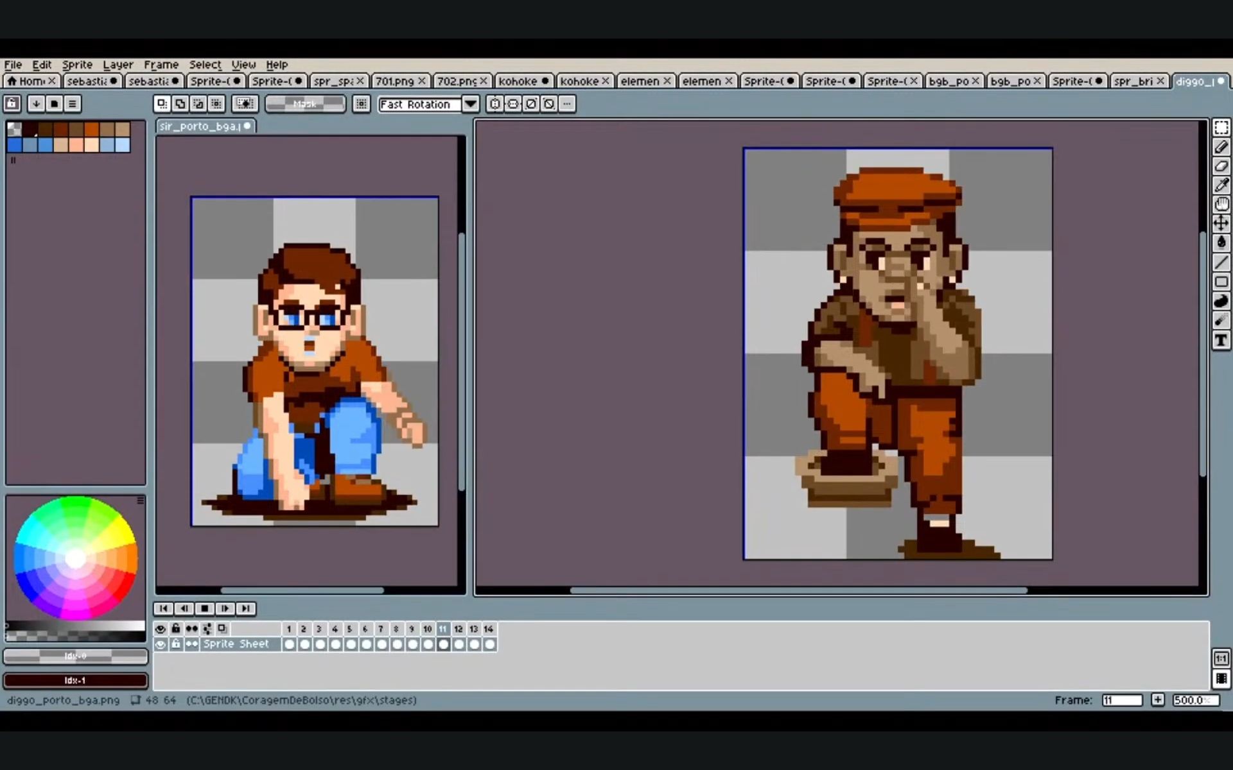Screen dimensions: 1233x770
Task: Toggle Sprite Sheet layer continuous cels icon
Action: 191,644
